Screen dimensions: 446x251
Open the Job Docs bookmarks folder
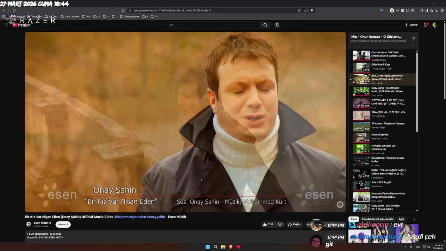51,16
